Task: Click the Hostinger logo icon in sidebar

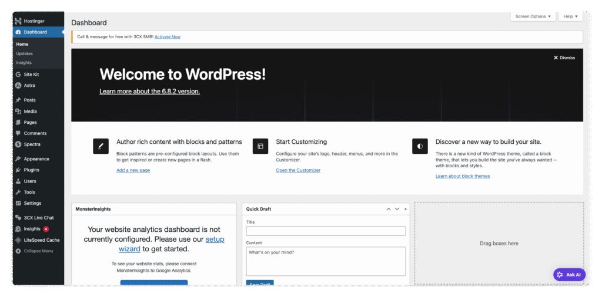Action: pos(18,21)
